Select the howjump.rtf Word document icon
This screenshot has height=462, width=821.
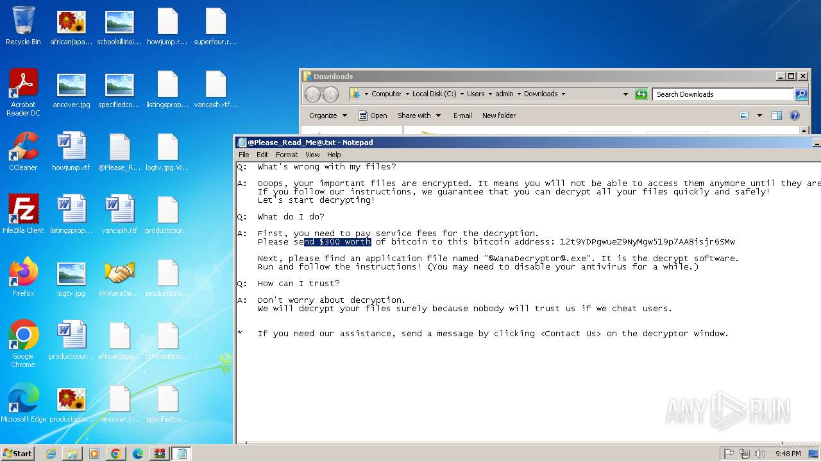pyautogui.click(x=71, y=151)
